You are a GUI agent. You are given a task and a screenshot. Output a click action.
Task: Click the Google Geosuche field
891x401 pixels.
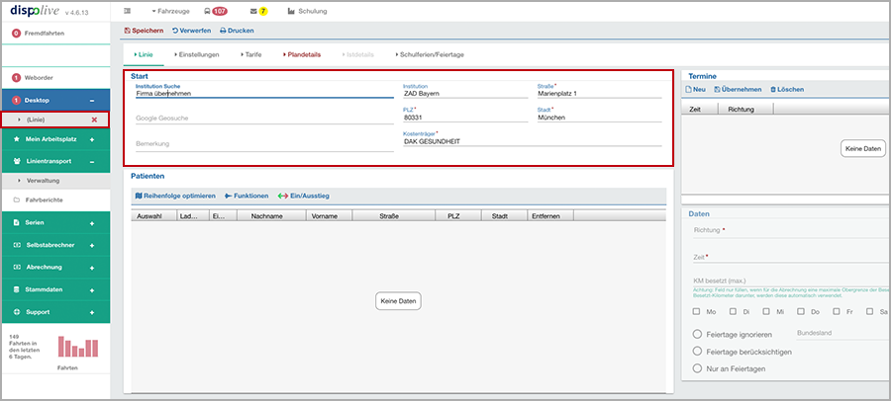point(264,118)
